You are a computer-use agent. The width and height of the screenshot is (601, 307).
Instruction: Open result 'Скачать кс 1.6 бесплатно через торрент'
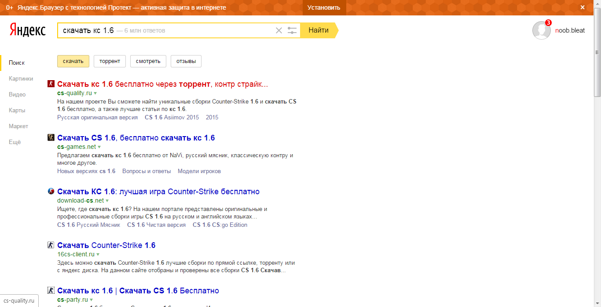[162, 84]
